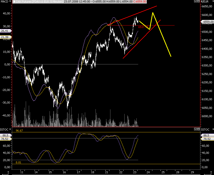
Task: Select the 6559,00 current price marker
Action: (x=207, y=22)
